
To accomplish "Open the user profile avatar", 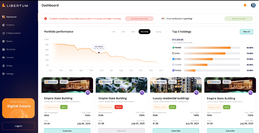I will [x=253, y=5].
